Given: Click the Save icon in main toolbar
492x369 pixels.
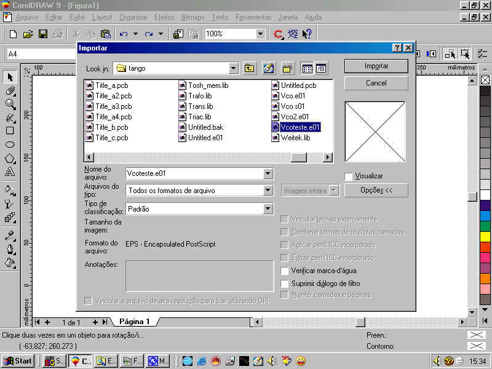Looking at the screenshot, I should click(x=43, y=34).
